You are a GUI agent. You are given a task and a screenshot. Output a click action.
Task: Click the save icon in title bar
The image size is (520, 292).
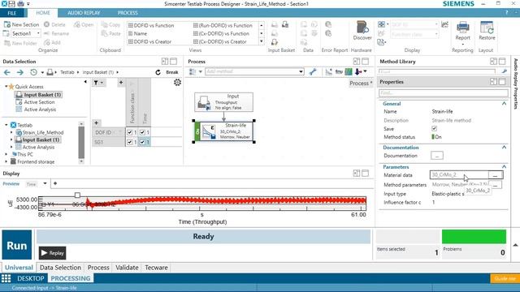click(x=11, y=4)
